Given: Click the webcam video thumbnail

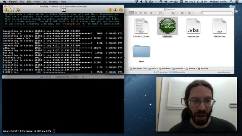Looking at the screenshot, I should 197,104.
